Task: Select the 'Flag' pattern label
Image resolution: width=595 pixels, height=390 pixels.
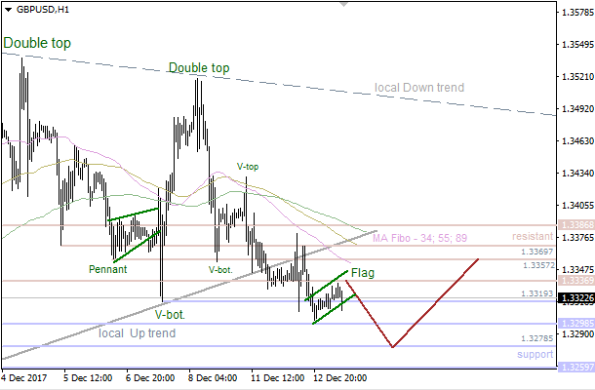Action: 363,272
